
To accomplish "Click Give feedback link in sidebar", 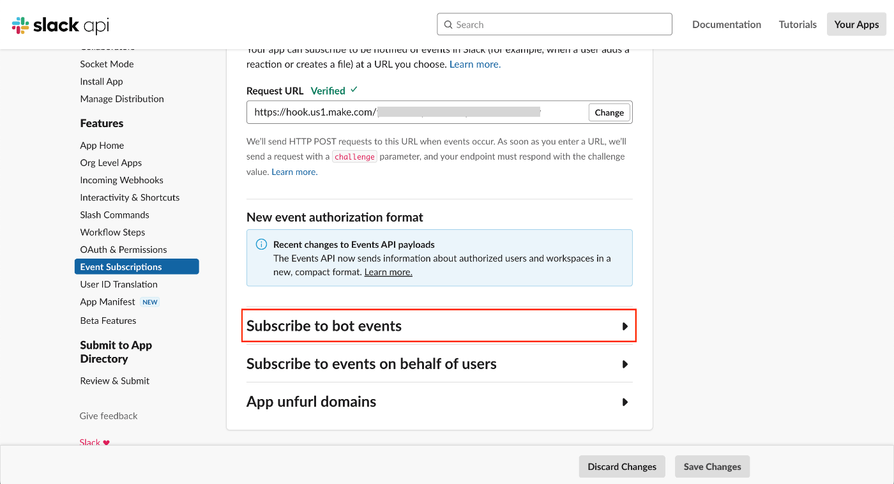I will (109, 416).
